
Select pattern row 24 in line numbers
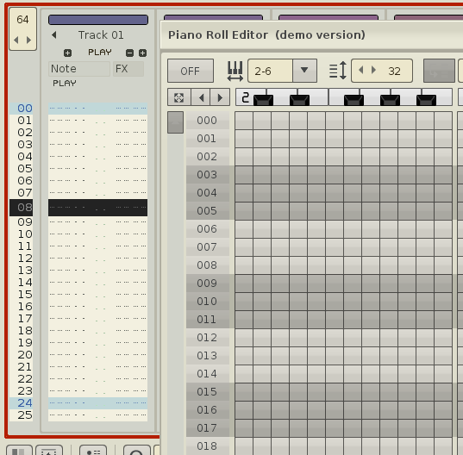(25, 403)
